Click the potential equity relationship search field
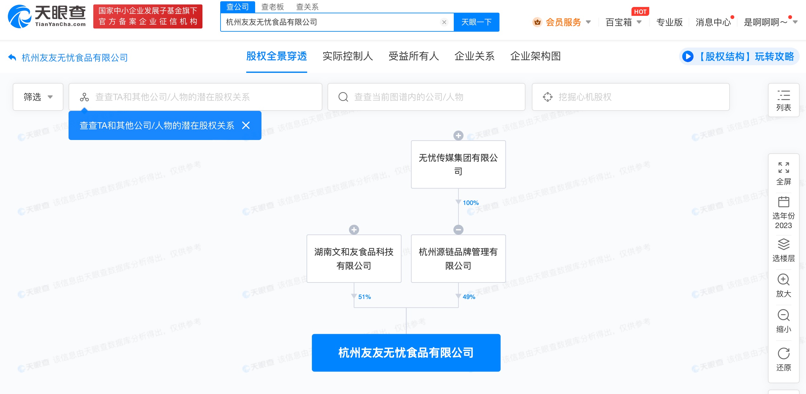The height and width of the screenshot is (394, 806). point(195,97)
